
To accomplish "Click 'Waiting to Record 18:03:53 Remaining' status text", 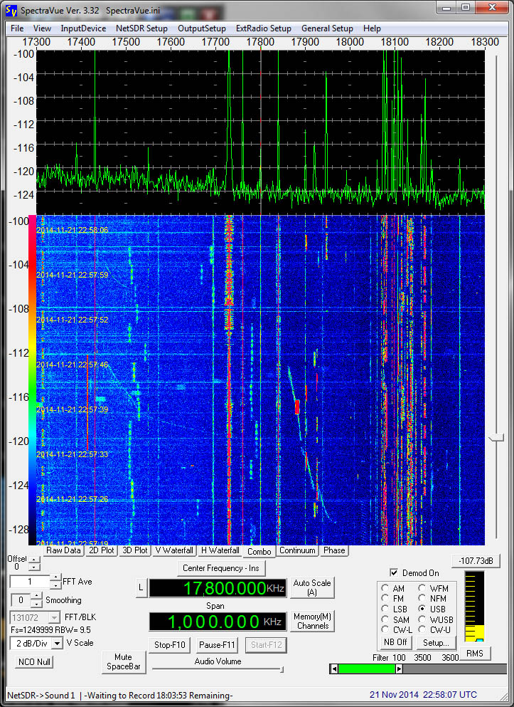I will click(159, 696).
